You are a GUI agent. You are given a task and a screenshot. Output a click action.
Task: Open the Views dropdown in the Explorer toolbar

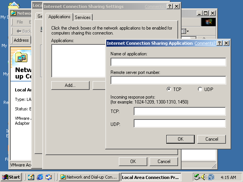[185, 31]
